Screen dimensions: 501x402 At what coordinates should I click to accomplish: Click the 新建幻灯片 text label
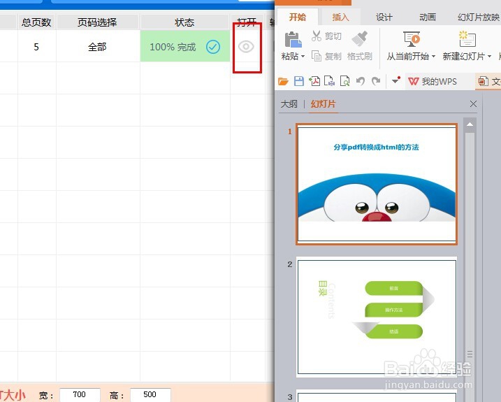(x=464, y=57)
